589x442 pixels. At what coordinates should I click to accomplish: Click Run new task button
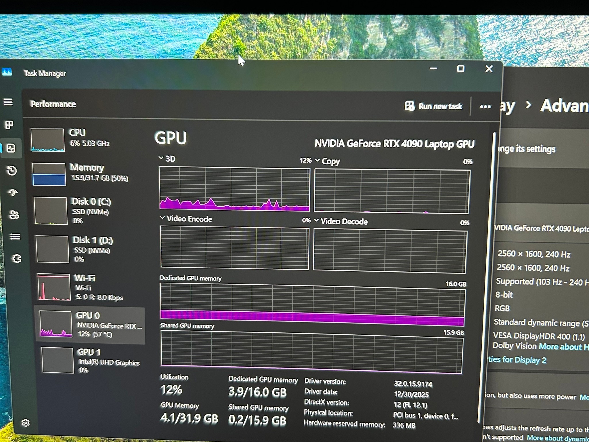(433, 106)
